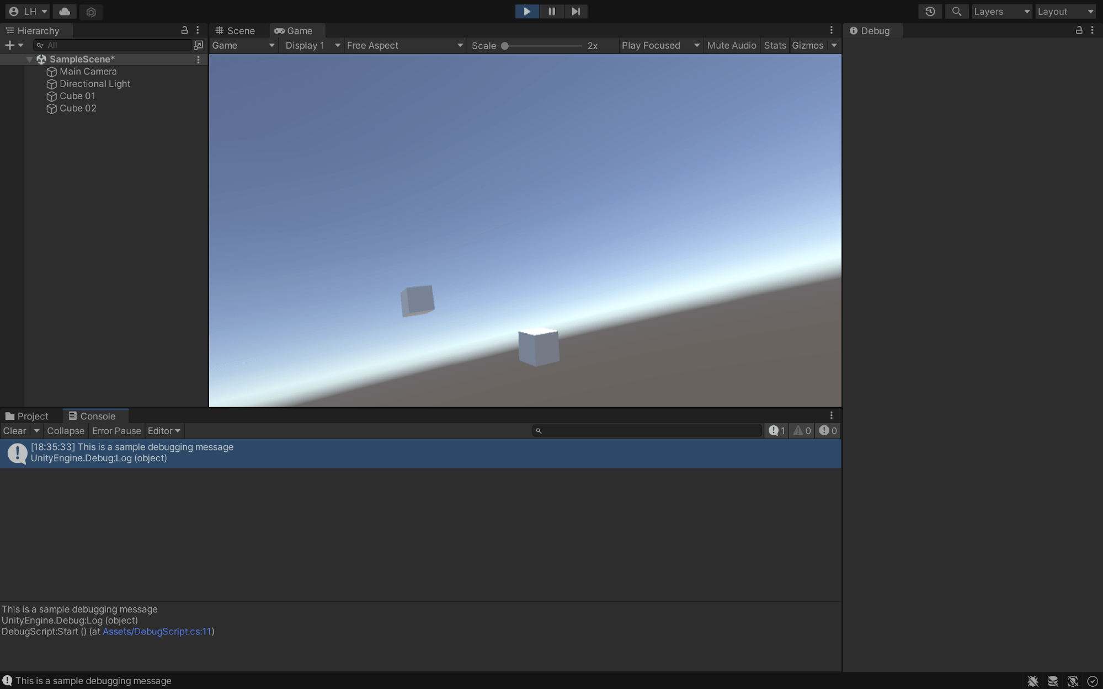Open the Hierarchy create menu plus icon
Image resolution: width=1103 pixels, height=689 pixels.
click(x=9, y=45)
